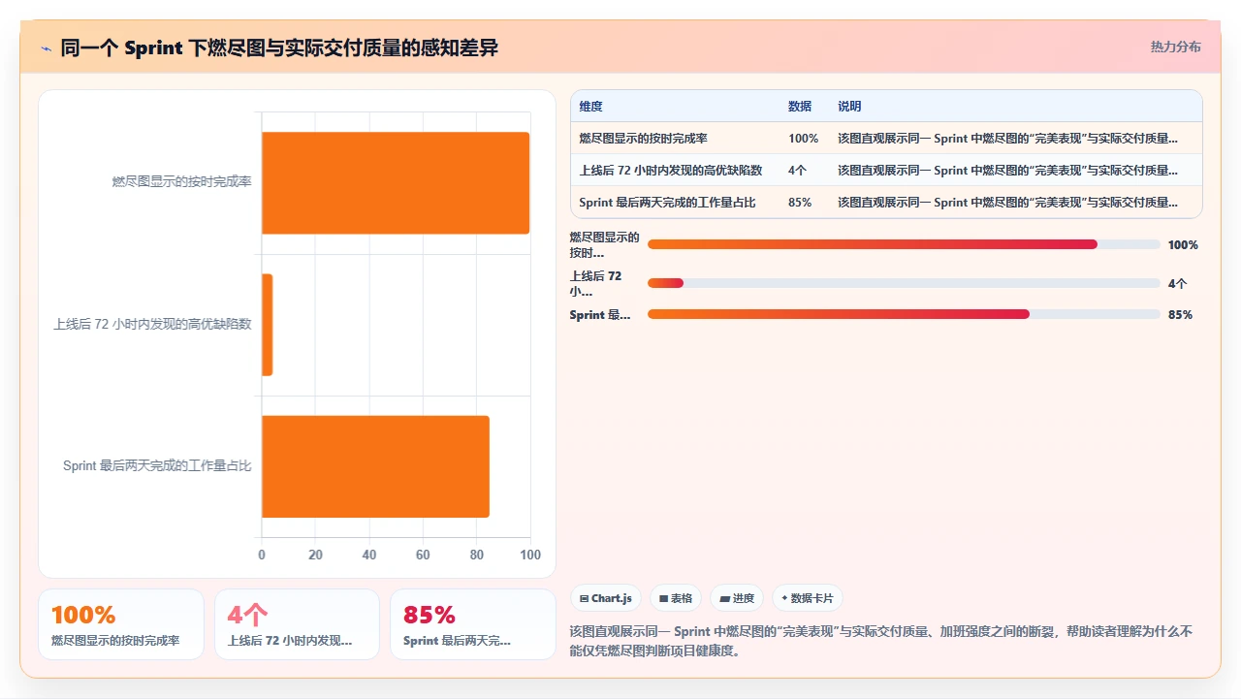Click the 燃尽图显示的按时完成率 orange chart bar

point(396,182)
